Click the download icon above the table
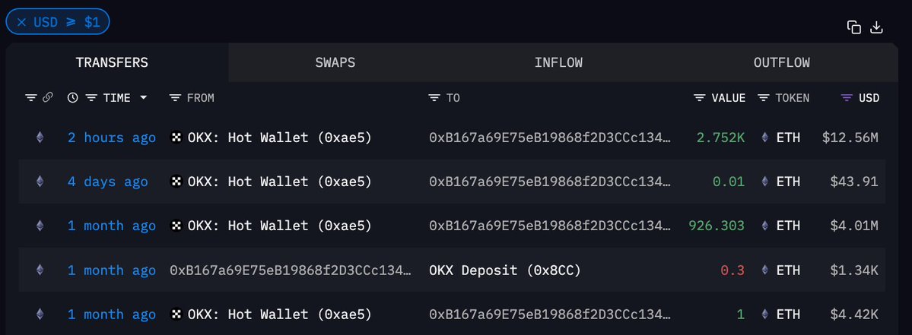The image size is (912, 335). coord(876,27)
